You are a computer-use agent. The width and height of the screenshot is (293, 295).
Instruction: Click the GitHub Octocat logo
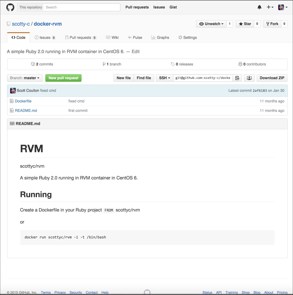click(x=10, y=7)
